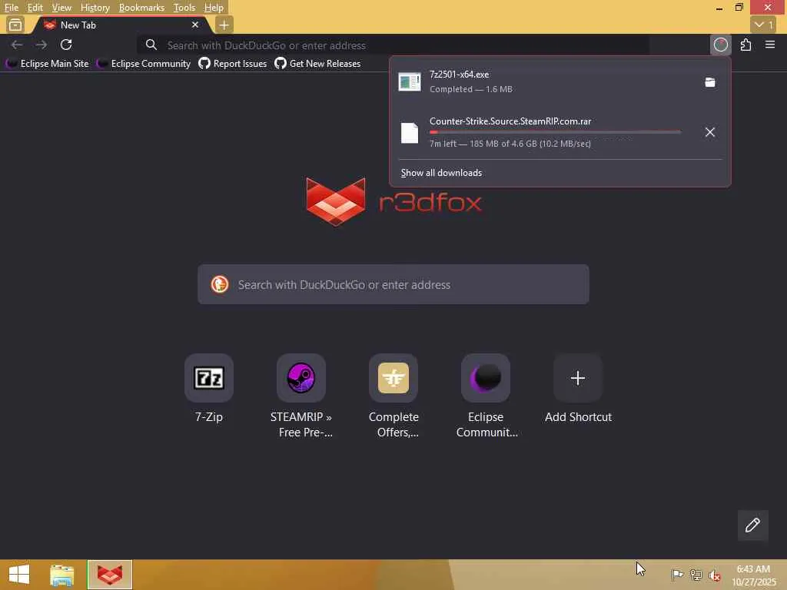
Task: Open the Eclipse Main Site bookmark
Action: [x=47, y=64]
